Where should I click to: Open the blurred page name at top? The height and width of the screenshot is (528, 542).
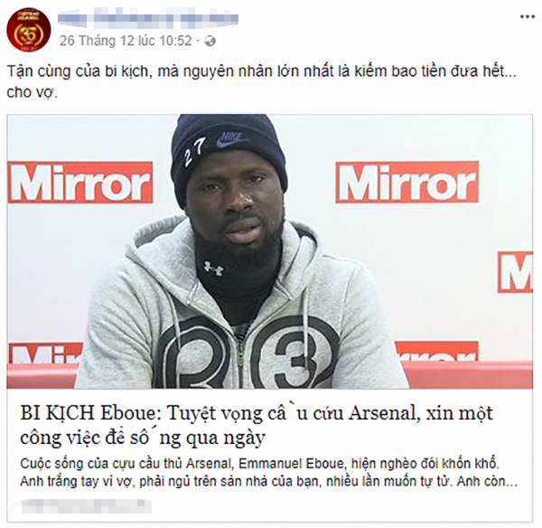click(148, 18)
